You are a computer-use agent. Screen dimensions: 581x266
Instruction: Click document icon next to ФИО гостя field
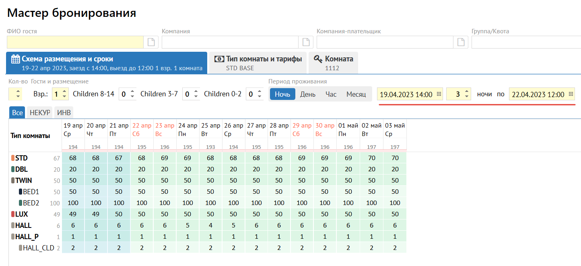151,42
